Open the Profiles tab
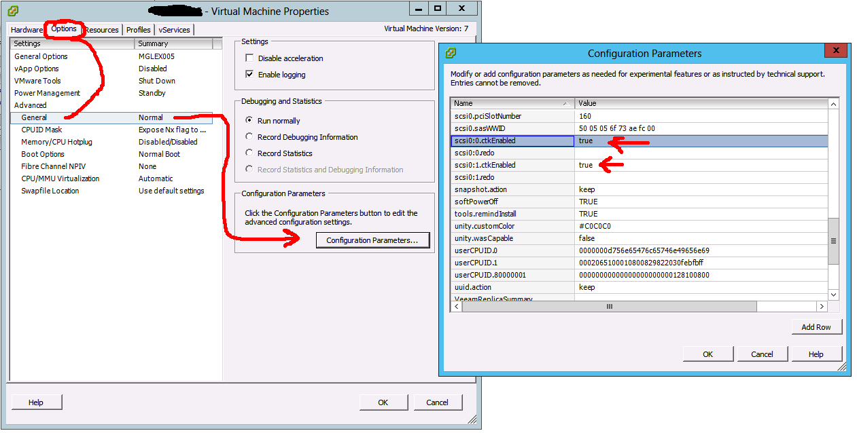The image size is (857, 433). 139,30
